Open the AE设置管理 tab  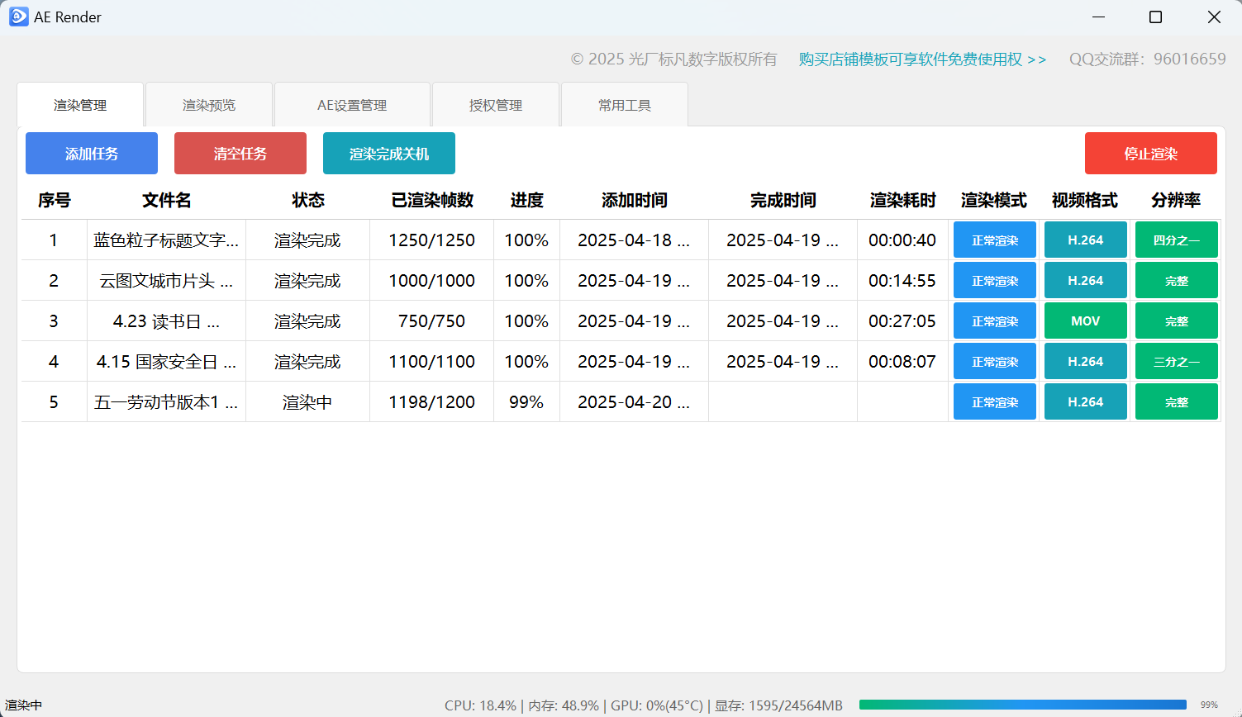tap(352, 104)
